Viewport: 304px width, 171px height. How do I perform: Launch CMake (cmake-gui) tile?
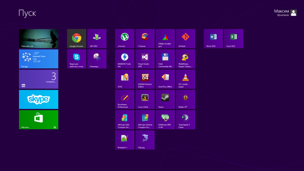coord(165,39)
